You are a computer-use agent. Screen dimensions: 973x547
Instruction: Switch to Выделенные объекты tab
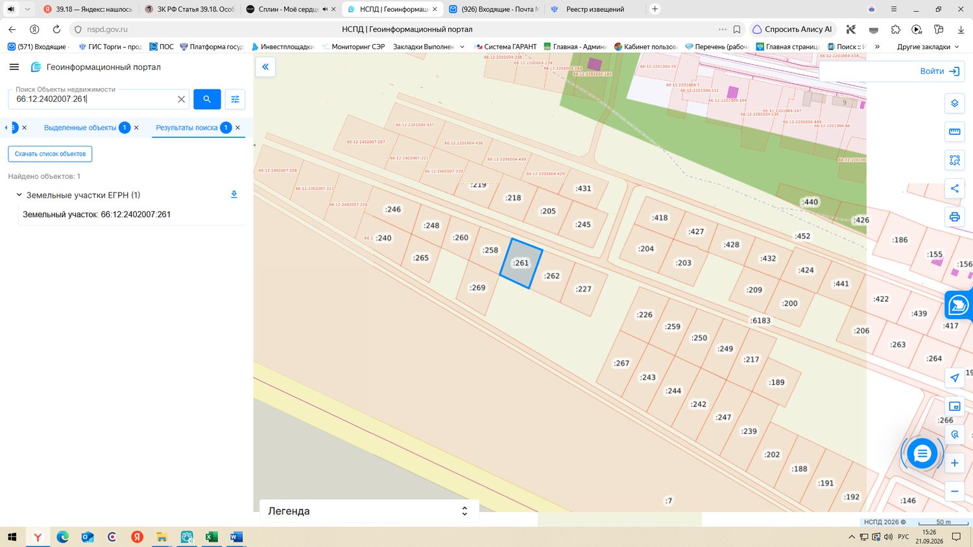pos(80,128)
